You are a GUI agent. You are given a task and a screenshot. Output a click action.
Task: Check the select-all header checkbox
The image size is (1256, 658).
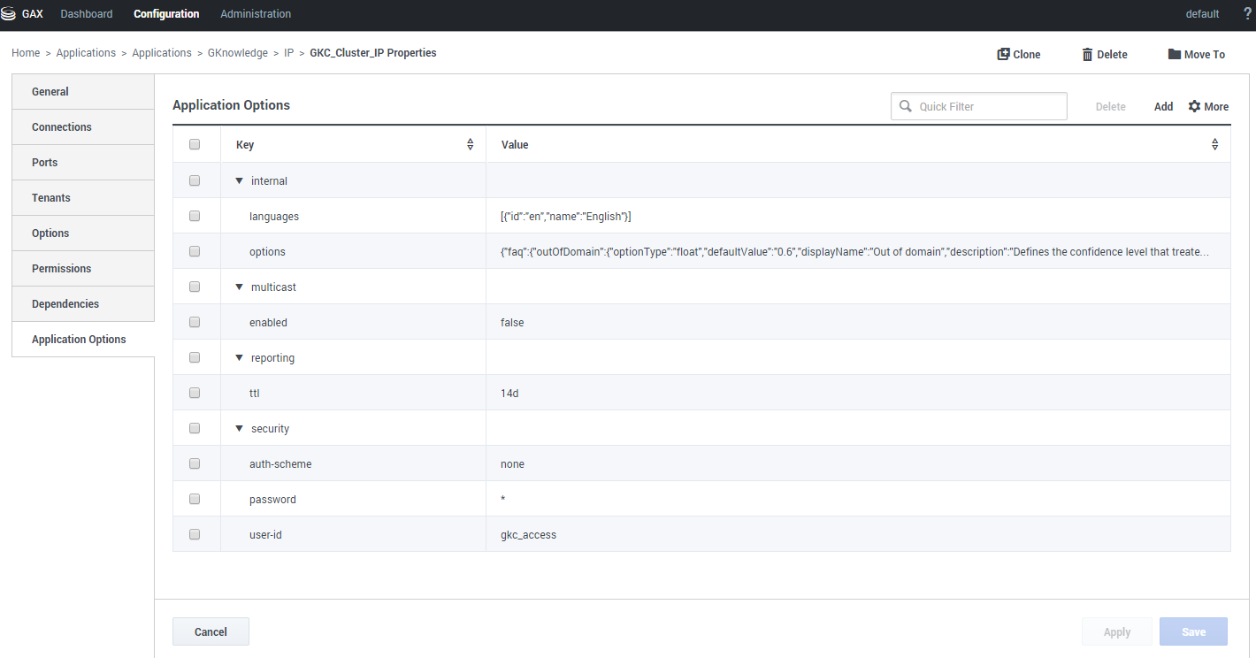pyautogui.click(x=195, y=144)
